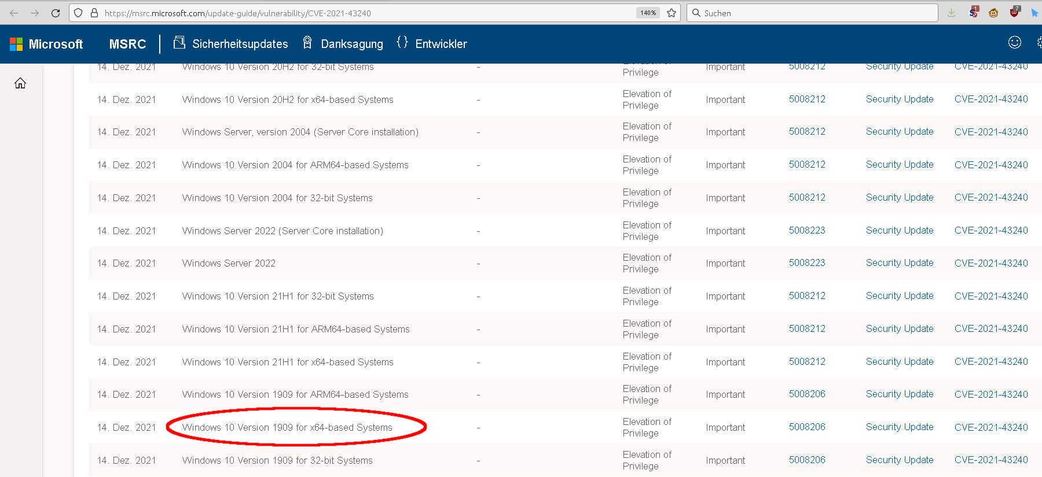Click the Microsoft logo
The height and width of the screenshot is (477, 1042).
16,44
